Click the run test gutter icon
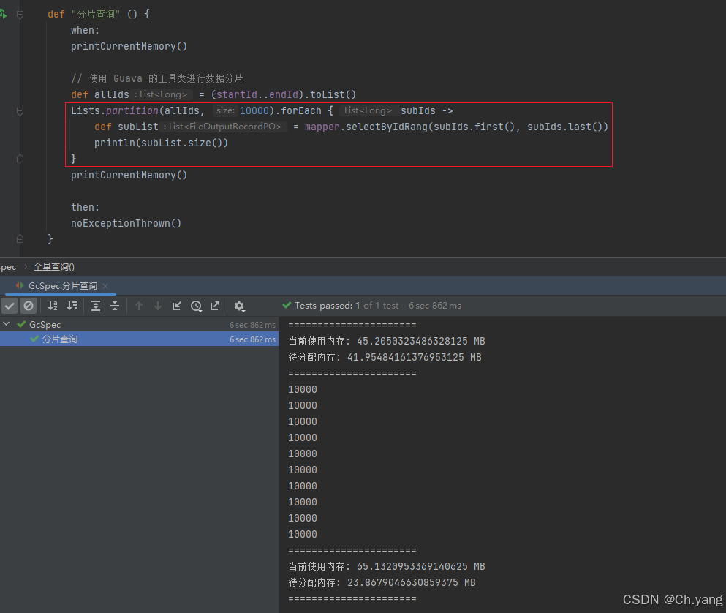Image resolution: width=726 pixels, height=613 pixels. click(4, 14)
